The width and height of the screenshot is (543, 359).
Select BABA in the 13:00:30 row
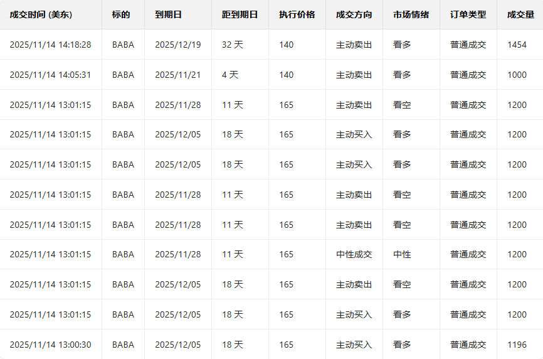(x=123, y=345)
